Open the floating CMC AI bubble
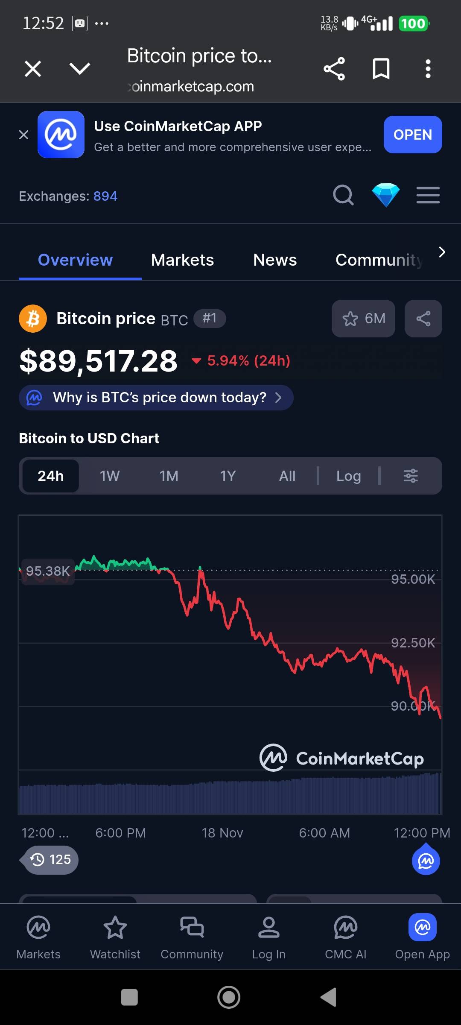This screenshot has width=461, height=1025. click(426, 861)
